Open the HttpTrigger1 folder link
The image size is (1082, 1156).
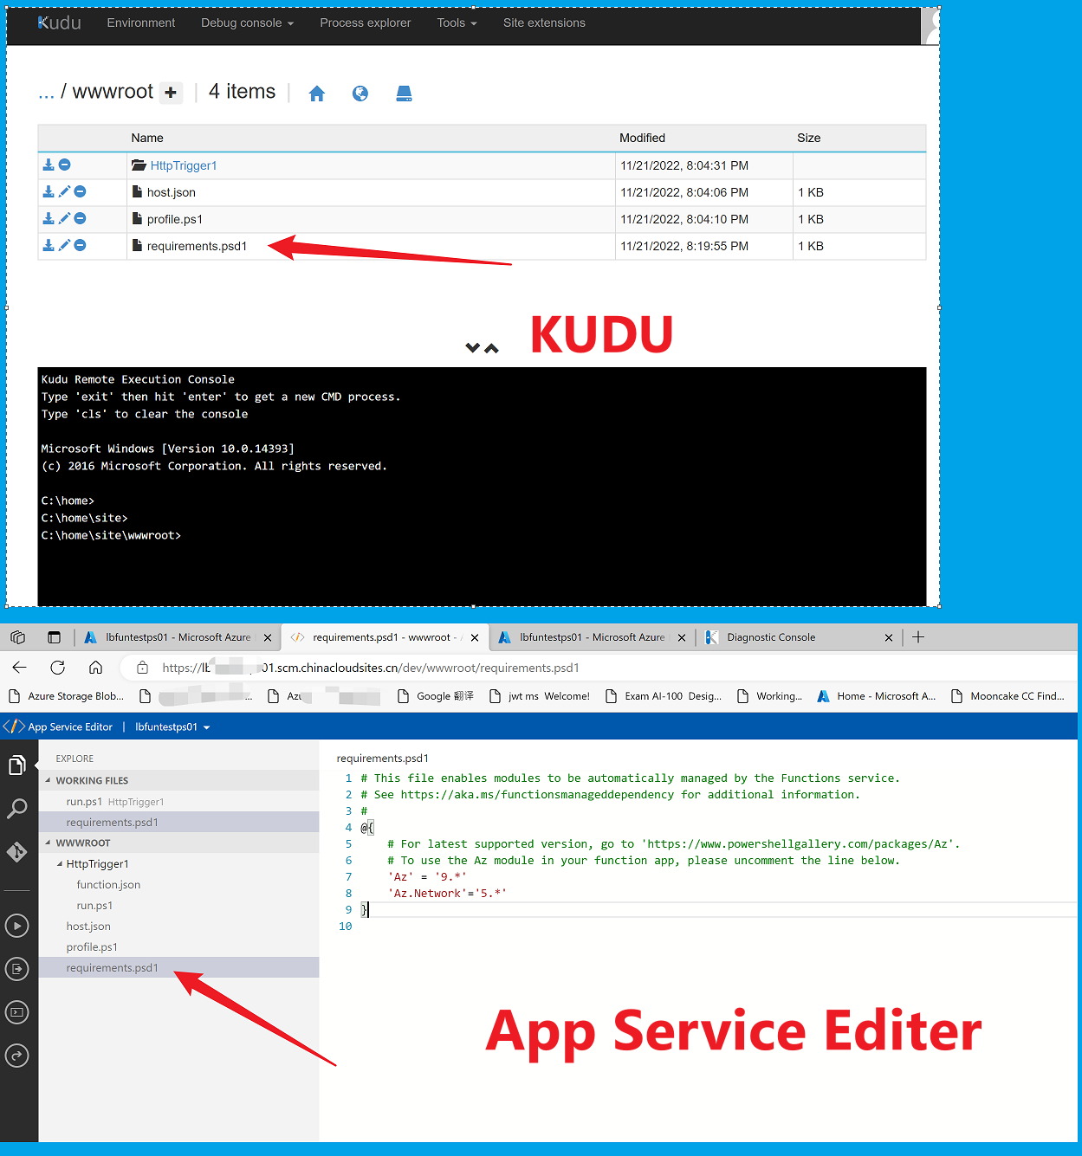[x=184, y=165]
